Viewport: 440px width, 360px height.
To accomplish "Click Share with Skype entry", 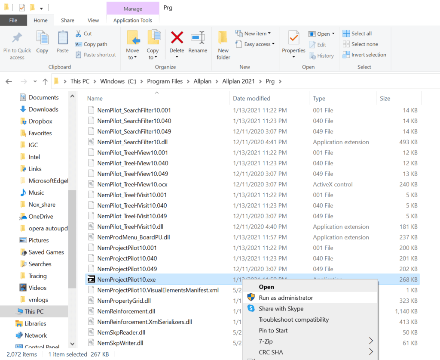I will [x=310, y=308].
